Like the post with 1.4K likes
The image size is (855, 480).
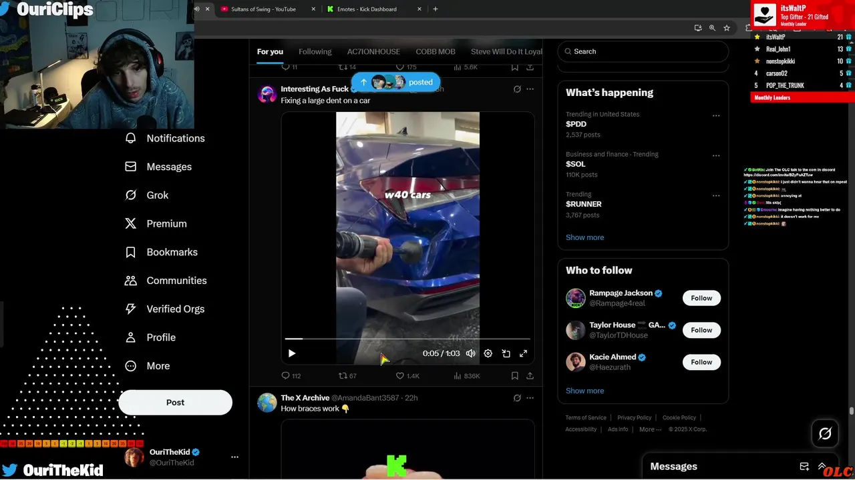(x=407, y=376)
